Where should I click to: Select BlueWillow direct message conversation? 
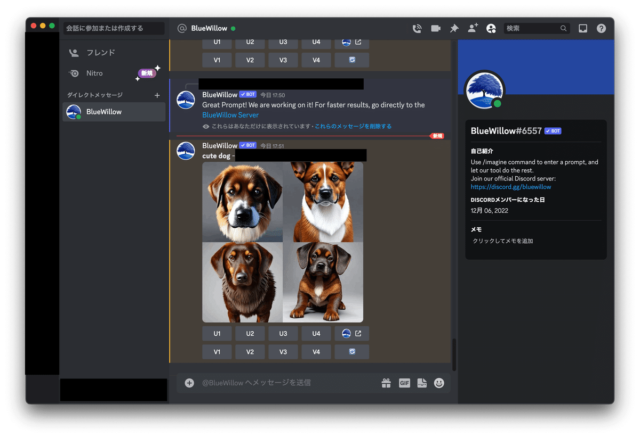click(114, 112)
